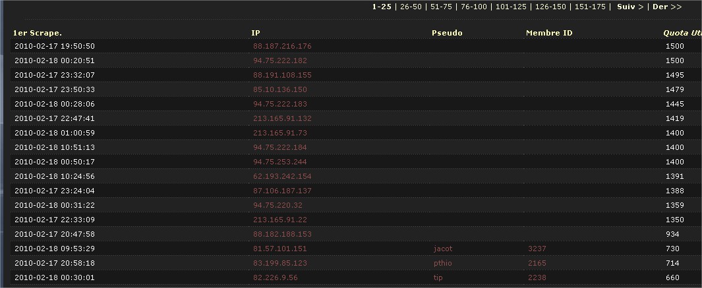Open IP 213.165.91.132
The image size is (702, 288).
pos(282,118)
